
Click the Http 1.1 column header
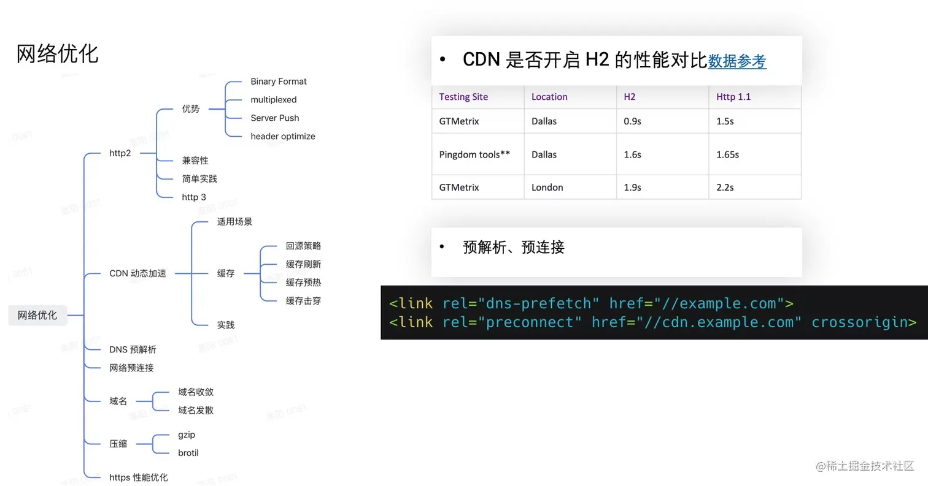point(733,97)
